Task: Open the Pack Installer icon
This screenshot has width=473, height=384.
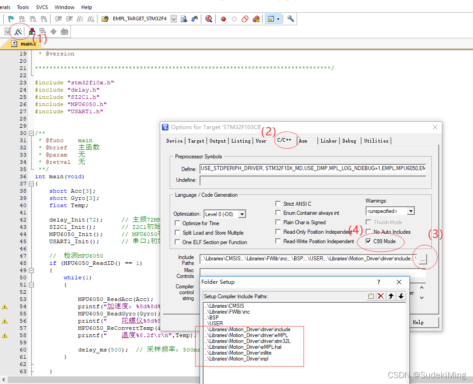Action: coord(64,32)
